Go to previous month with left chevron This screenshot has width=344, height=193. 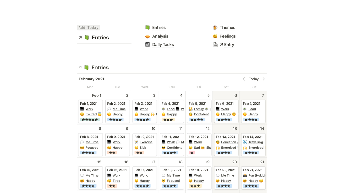pos(244,79)
